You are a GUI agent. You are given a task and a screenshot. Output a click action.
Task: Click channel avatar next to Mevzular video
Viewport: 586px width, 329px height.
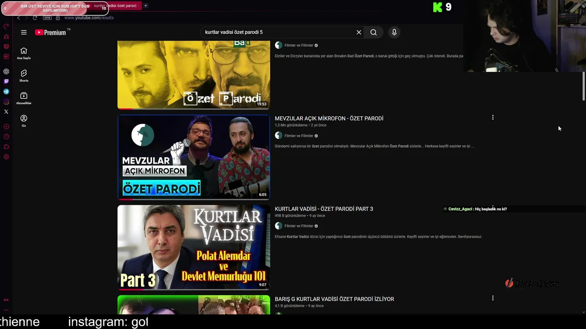point(278,136)
